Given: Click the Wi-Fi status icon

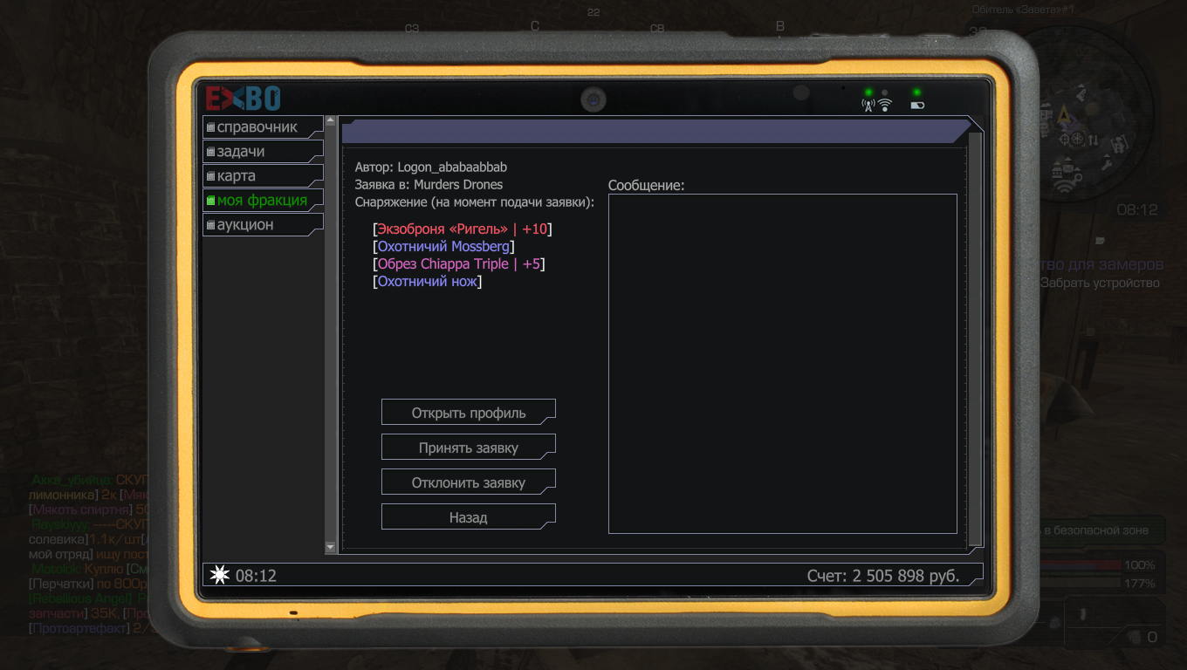Looking at the screenshot, I should 885,106.
